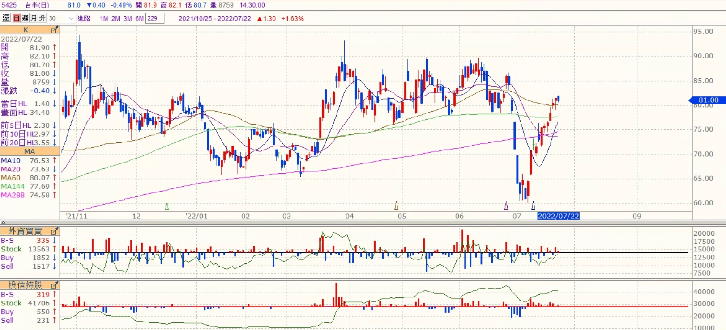Click the green triangle event marker near December
Screen dimensions: 726x330
tap(167, 206)
